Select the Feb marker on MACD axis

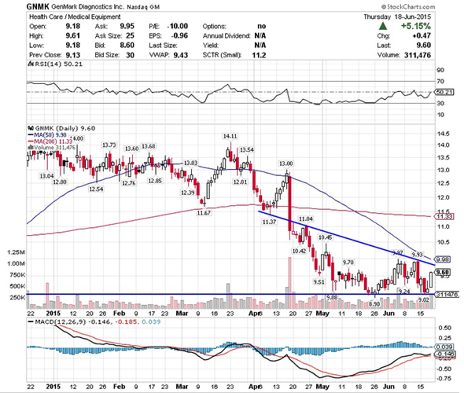(x=119, y=386)
